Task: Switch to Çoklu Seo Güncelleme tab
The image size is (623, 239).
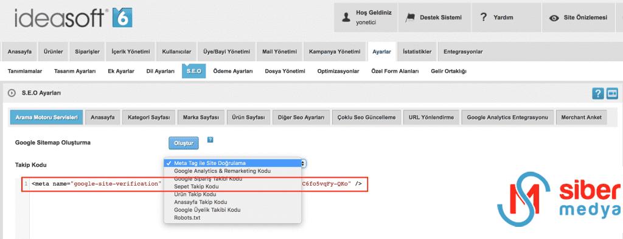Action: (x=366, y=118)
